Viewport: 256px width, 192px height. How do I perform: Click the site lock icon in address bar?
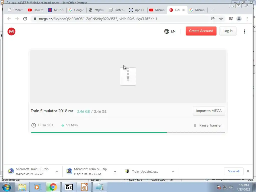click(35, 19)
